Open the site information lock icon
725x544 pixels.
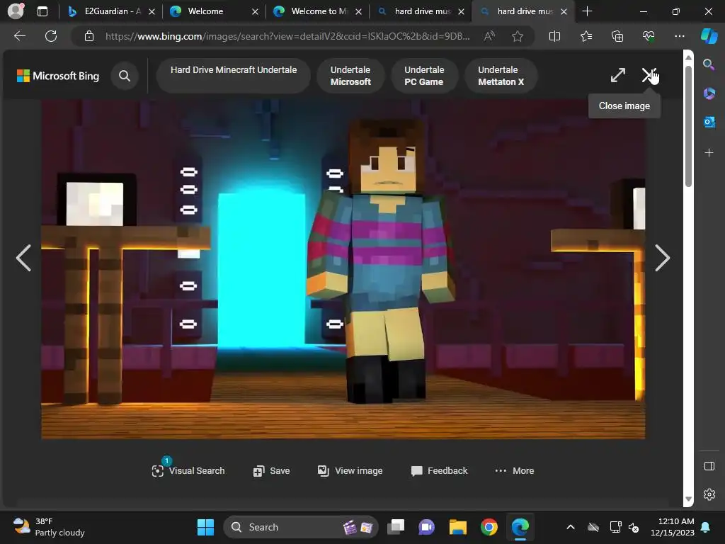(89, 36)
